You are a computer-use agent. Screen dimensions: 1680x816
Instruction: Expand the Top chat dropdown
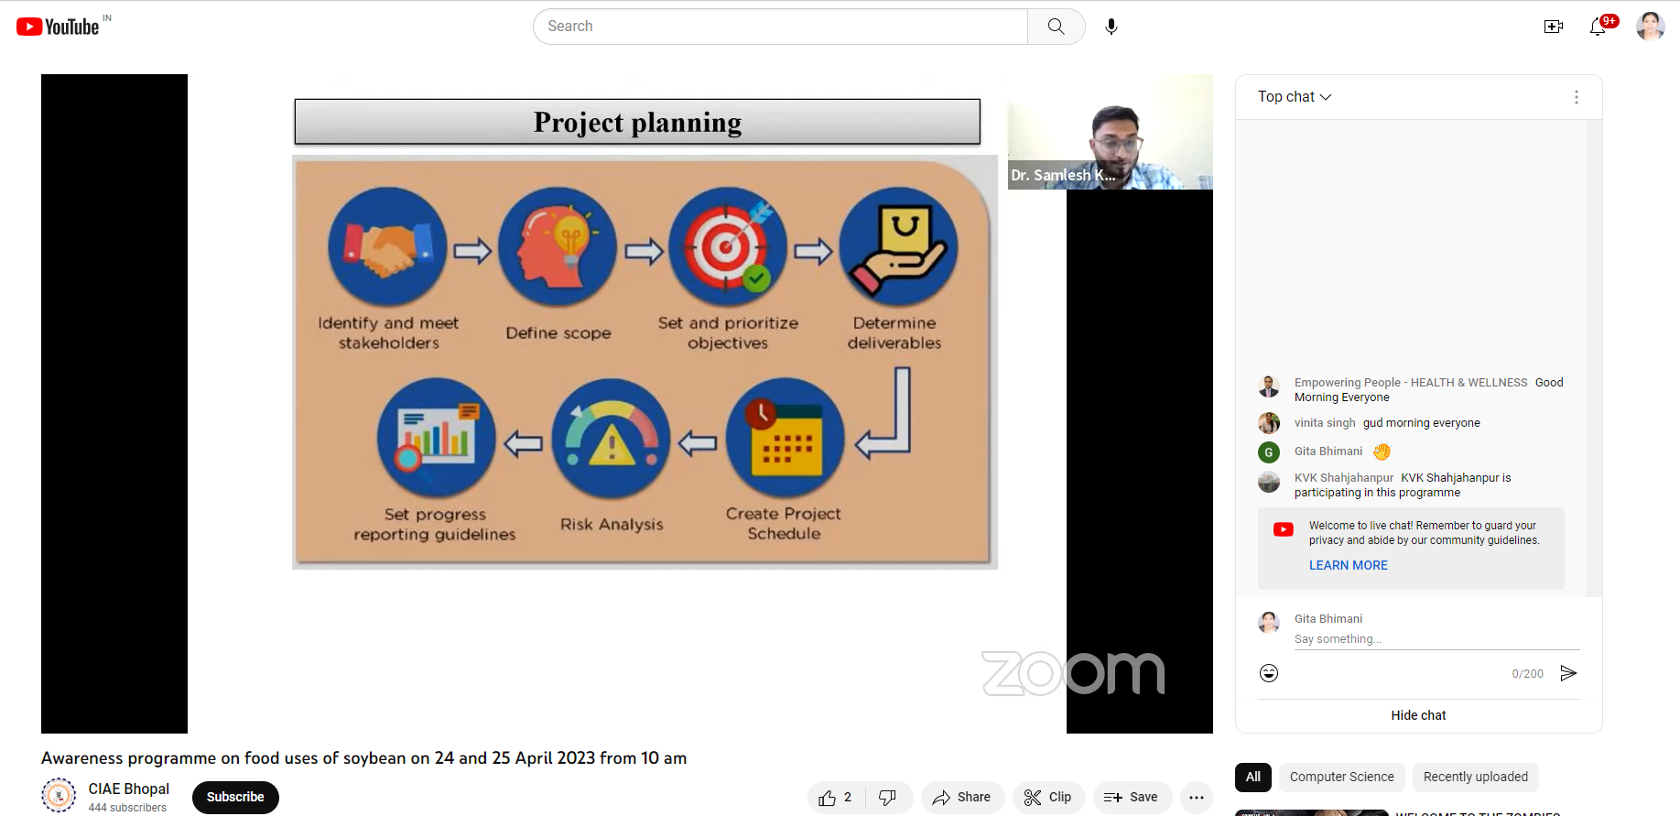tap(1295, 97)
